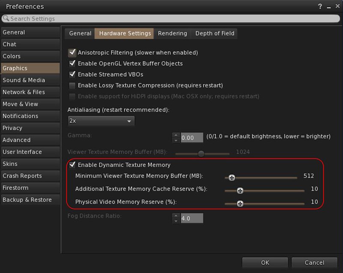Minimize the Preferences window
The width and height of the screenshot is (343, 273).
[x=328, y=7]
